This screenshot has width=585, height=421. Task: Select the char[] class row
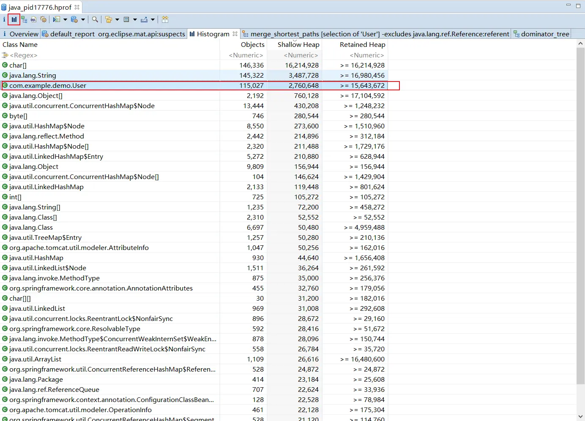[x=194, y=65]
